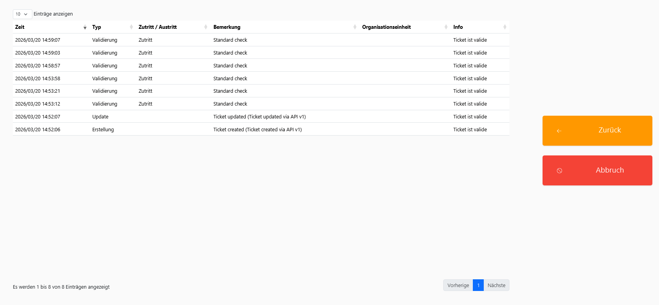Go to the Nächste page
659x305 pixels.
(x=496, y=285)
